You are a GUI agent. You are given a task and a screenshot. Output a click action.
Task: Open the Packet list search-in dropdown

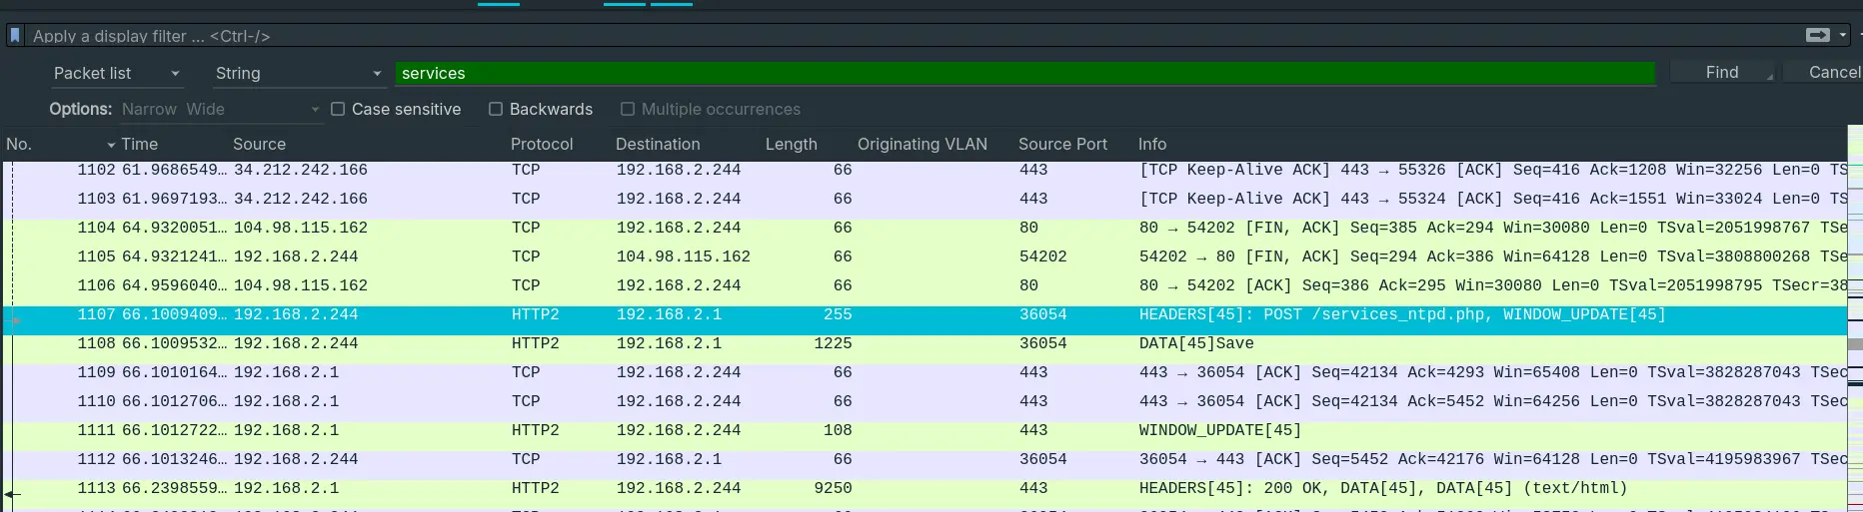click(116, 73)
